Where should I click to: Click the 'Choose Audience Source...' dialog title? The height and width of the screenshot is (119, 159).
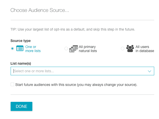(40, 10)
